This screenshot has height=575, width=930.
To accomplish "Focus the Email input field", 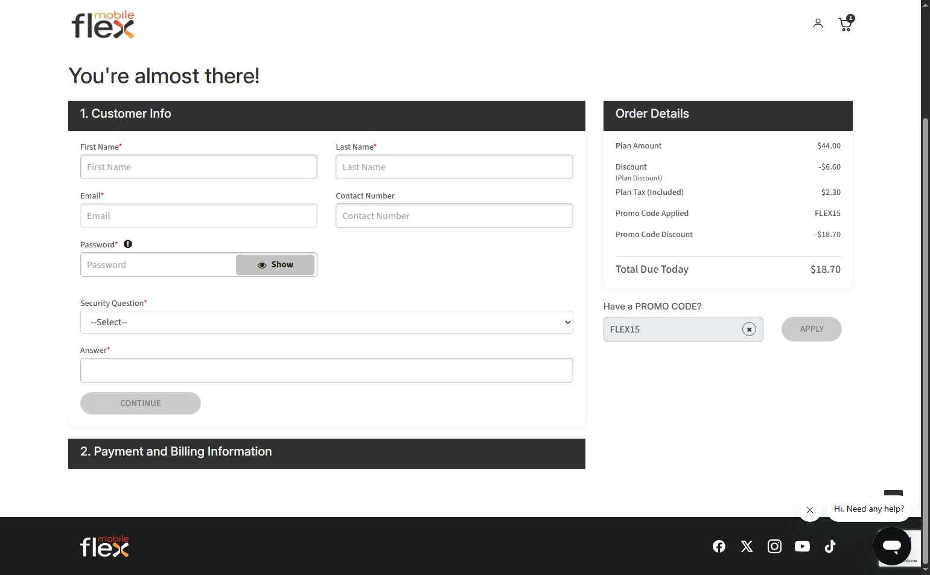I will pyautogui.click(x=199, y=216).
